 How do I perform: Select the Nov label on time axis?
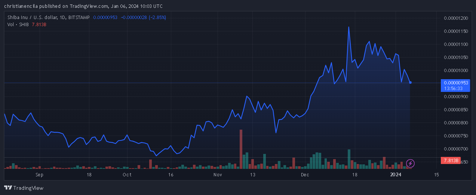217,174
